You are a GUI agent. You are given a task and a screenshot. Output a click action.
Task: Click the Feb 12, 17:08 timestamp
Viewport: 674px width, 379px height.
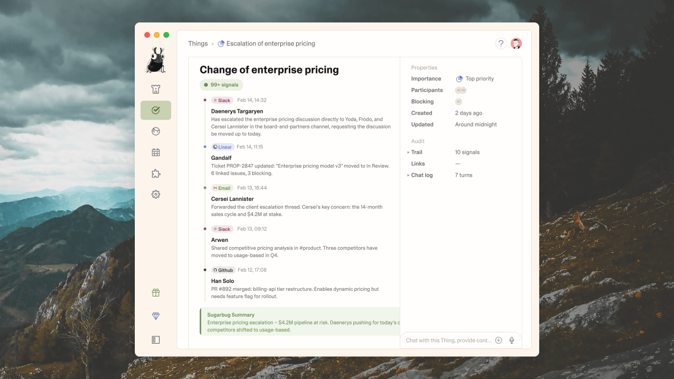[252, 270]
